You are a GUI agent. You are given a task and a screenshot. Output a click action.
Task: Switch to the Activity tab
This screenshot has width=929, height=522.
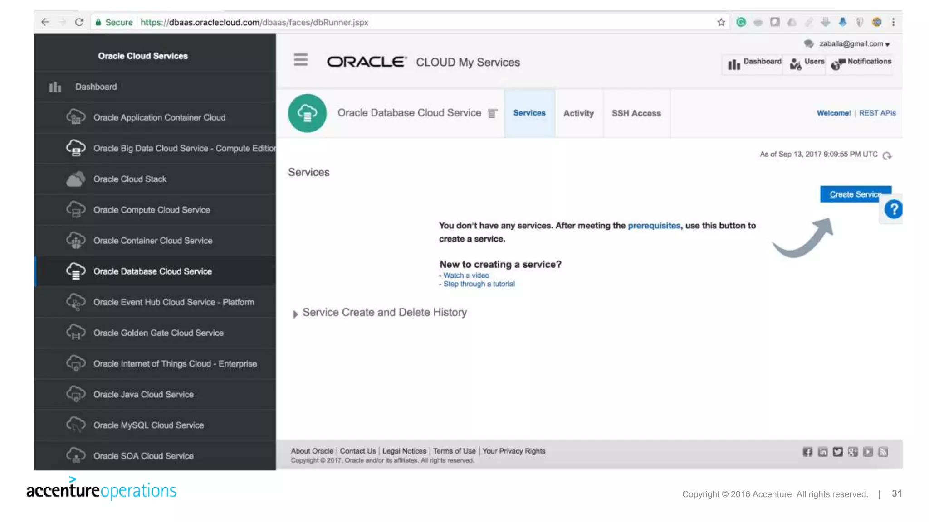(x=578, y=113)
